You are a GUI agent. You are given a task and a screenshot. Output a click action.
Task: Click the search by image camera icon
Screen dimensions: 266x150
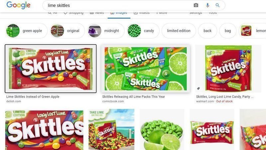pyautogui.click(x=196, y=5)
